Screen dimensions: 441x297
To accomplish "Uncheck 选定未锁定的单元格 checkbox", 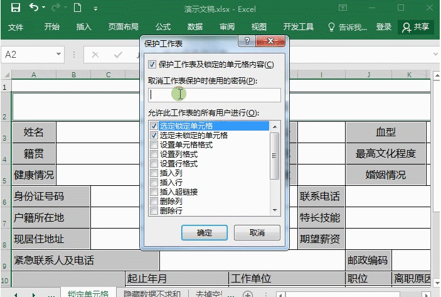I will pos(154,136).
